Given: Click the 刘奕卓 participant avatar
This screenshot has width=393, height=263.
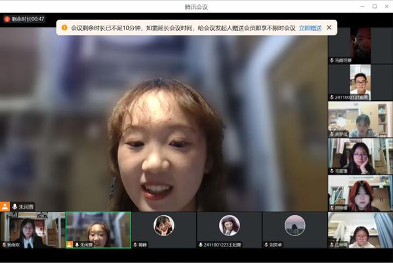Looking at the screenshot, I should [x=295, y=226].
